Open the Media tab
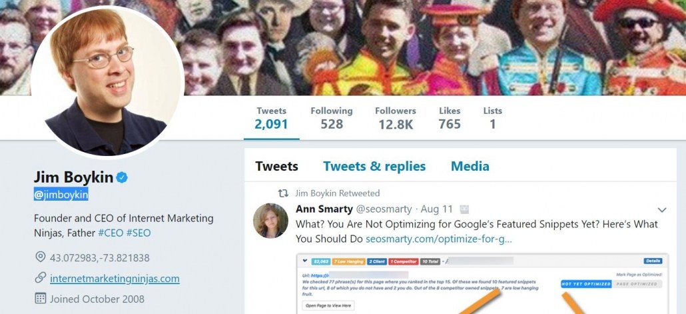The width and height of the screenshot is (686, 314). [x=470, y=167]
